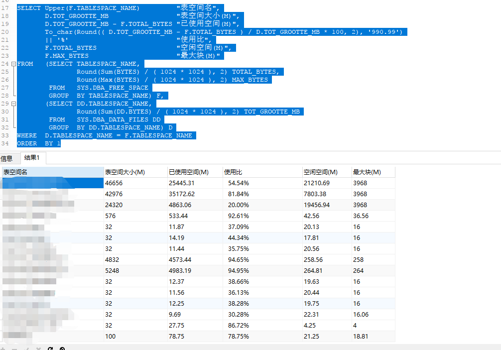Select cell with value 20.56

click(x=327, y=248)
